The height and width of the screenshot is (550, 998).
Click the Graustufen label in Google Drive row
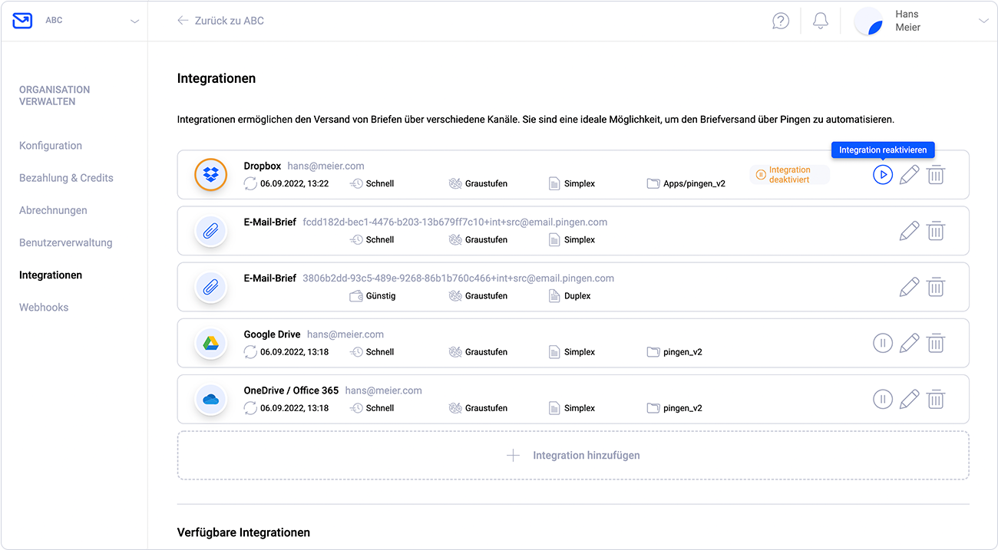click(486, 352)
